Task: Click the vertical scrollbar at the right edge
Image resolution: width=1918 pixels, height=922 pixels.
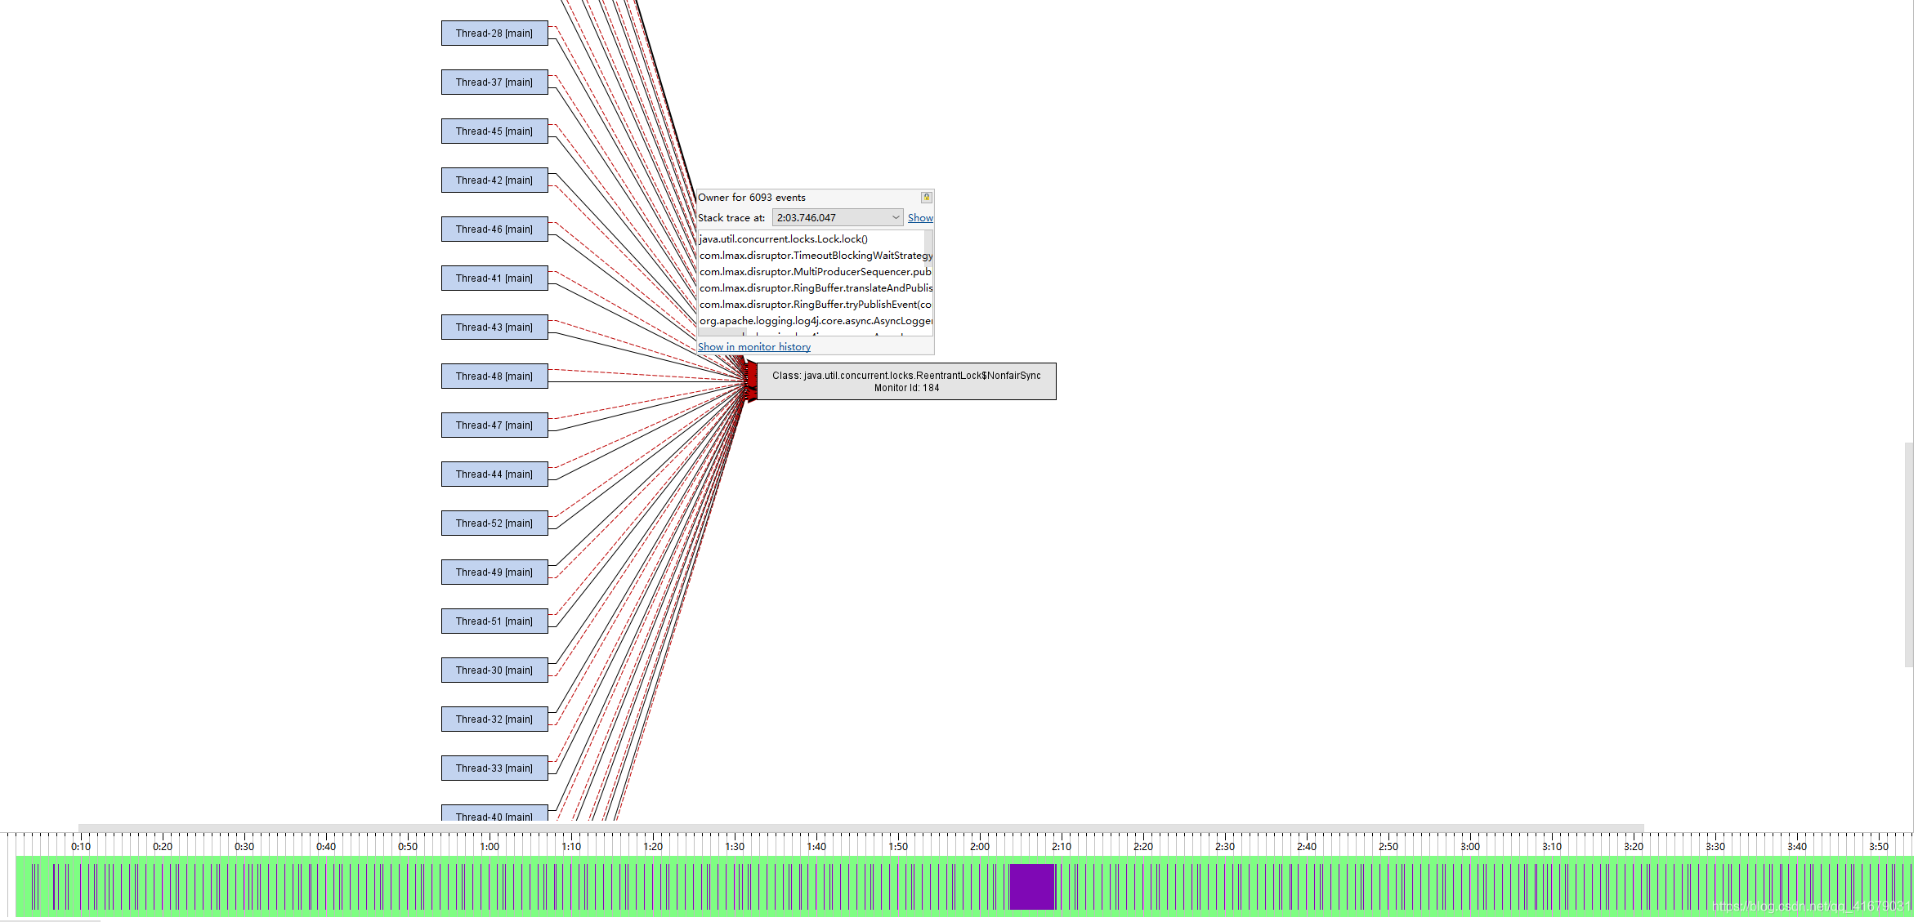Action: tap(1908, 555)
